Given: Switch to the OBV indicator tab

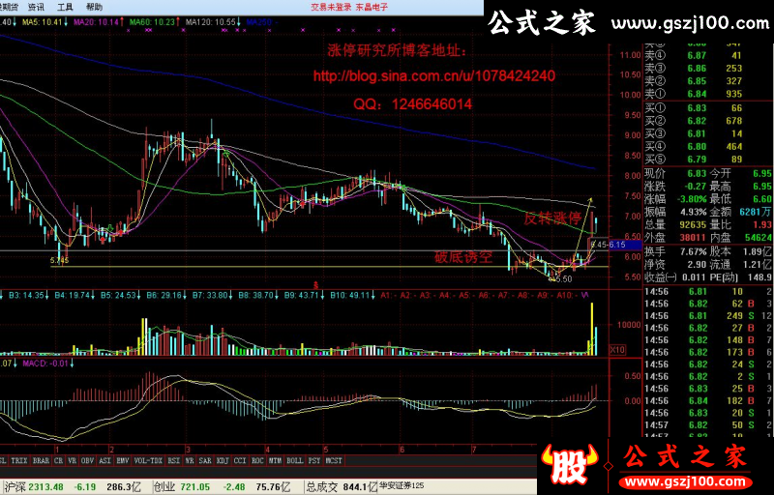Looking at the screenshot, I should coord(88,460).
